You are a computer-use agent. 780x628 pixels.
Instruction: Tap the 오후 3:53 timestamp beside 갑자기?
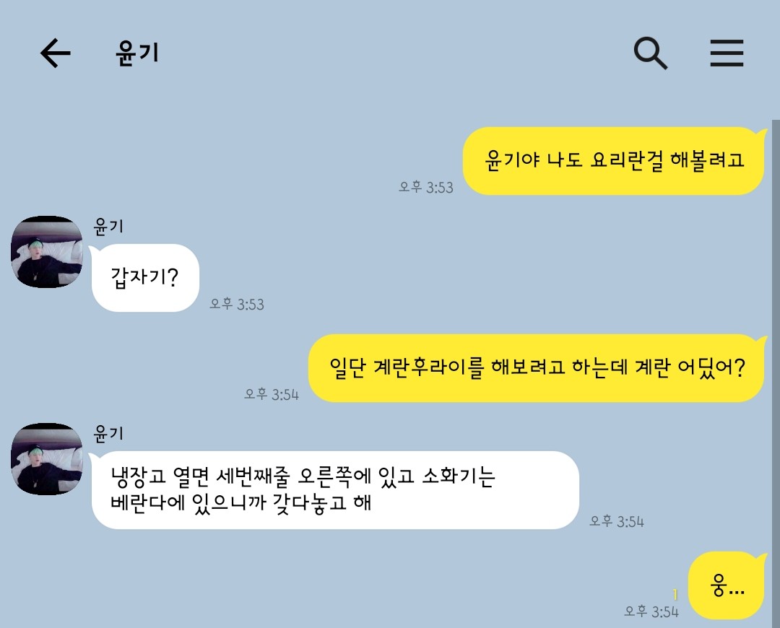coord(237,304)
